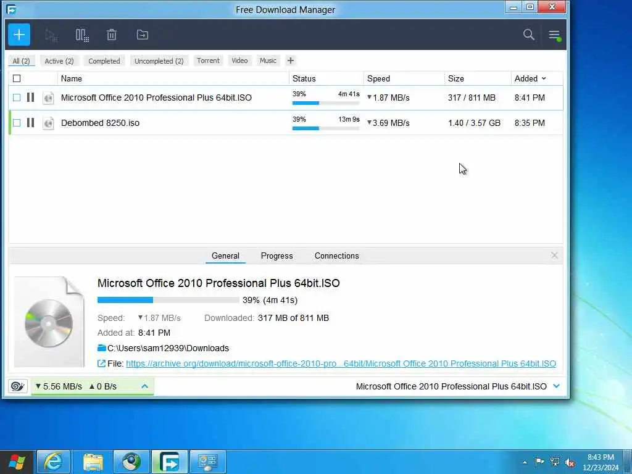Pause the Debombed 8250.iso download
Viewport: 632px width, 474px height.
point(30,123)
